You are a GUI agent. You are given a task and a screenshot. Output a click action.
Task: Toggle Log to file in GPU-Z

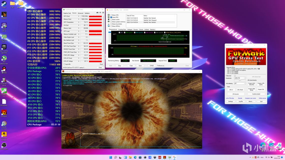[64, 64]
